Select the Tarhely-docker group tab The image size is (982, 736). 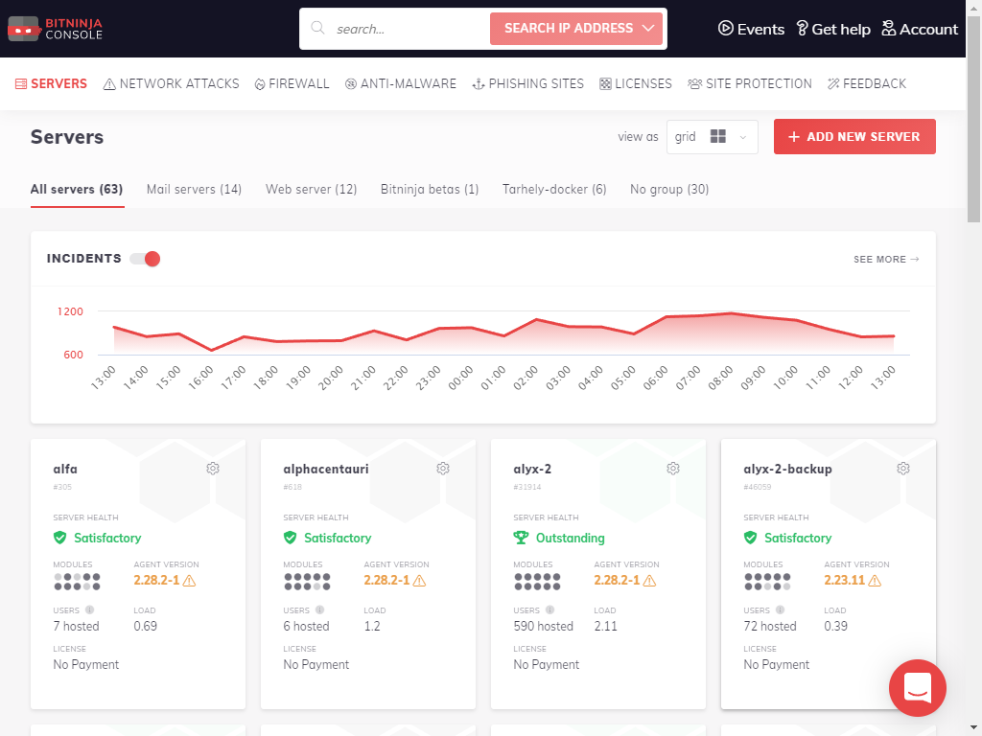click(x=554, y=189)
